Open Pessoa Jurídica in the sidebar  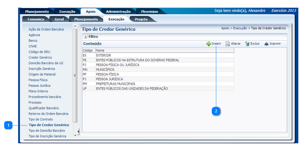pyautogui.click(x=40, y=86)
